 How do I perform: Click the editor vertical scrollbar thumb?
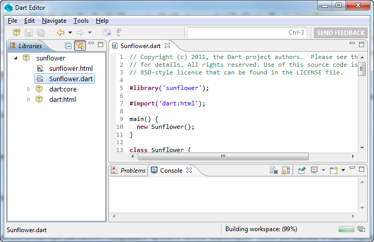pyautogui.click(x=362, y=69)
